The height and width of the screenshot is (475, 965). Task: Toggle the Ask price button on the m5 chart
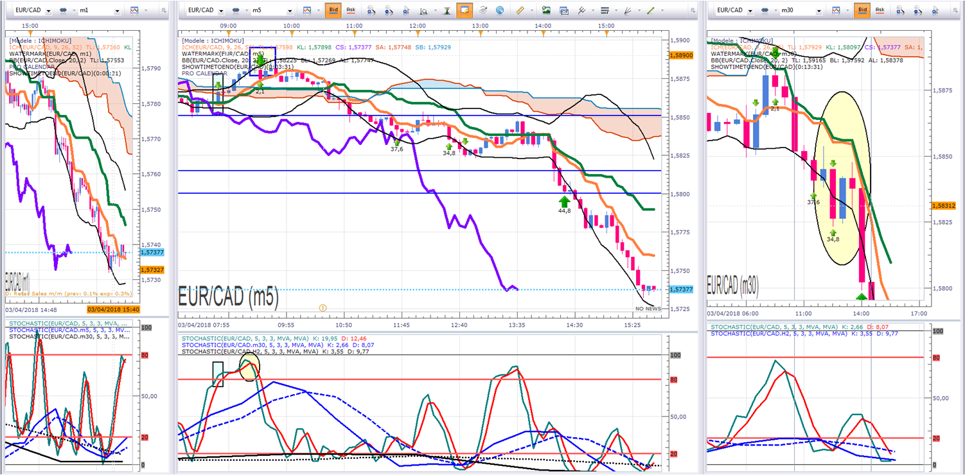click(x=351, y=11)
